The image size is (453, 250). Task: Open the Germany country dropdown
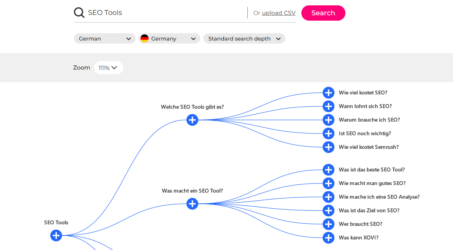(169, 39)
